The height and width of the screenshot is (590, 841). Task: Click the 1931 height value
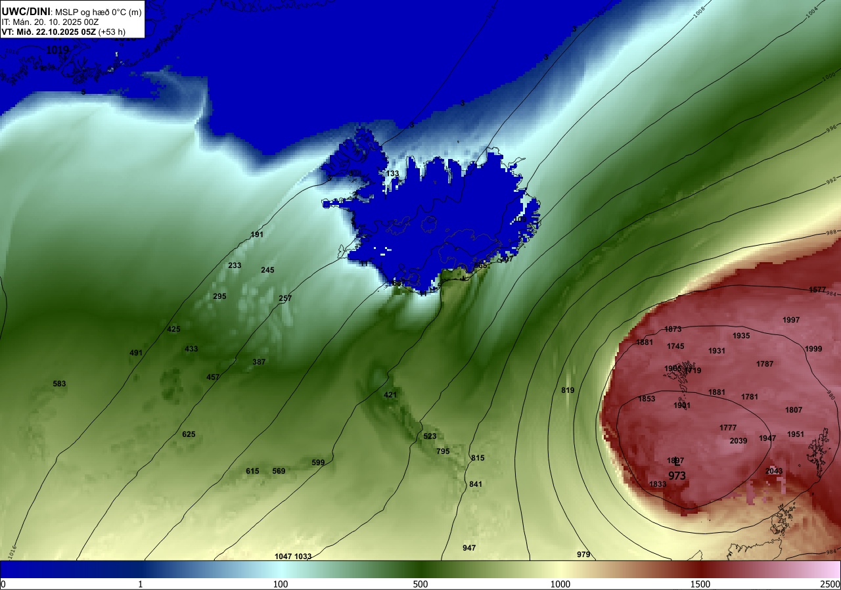(717, 351)
